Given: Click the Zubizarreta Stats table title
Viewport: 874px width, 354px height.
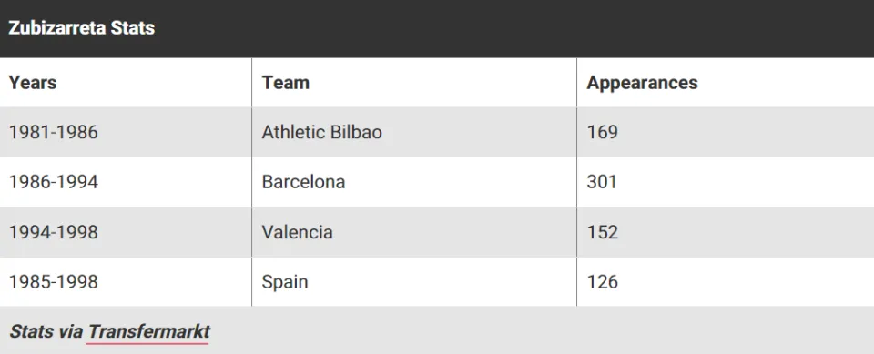Looking at the screenshot, I should (81, 28).
